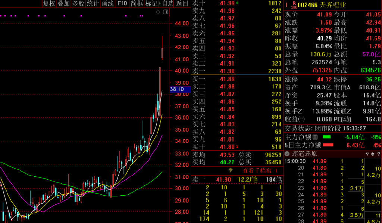382x223 pixels.
Task: Toggle the 叠加 overlay option
Action: click(x=63, y=4)
